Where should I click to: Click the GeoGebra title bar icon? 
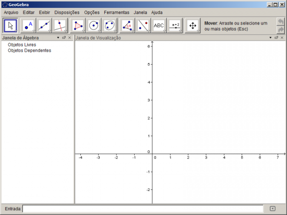(x=5, y=5)
